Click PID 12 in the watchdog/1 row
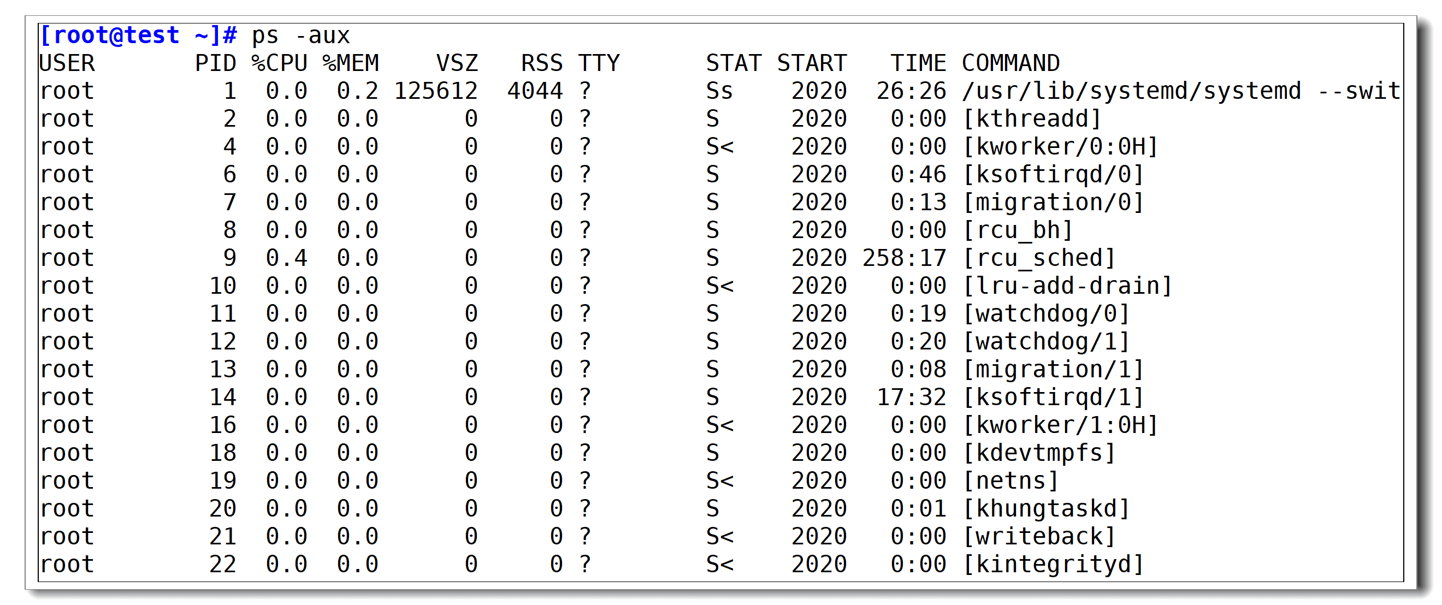The image size is (1442, 605). (223, 341)
